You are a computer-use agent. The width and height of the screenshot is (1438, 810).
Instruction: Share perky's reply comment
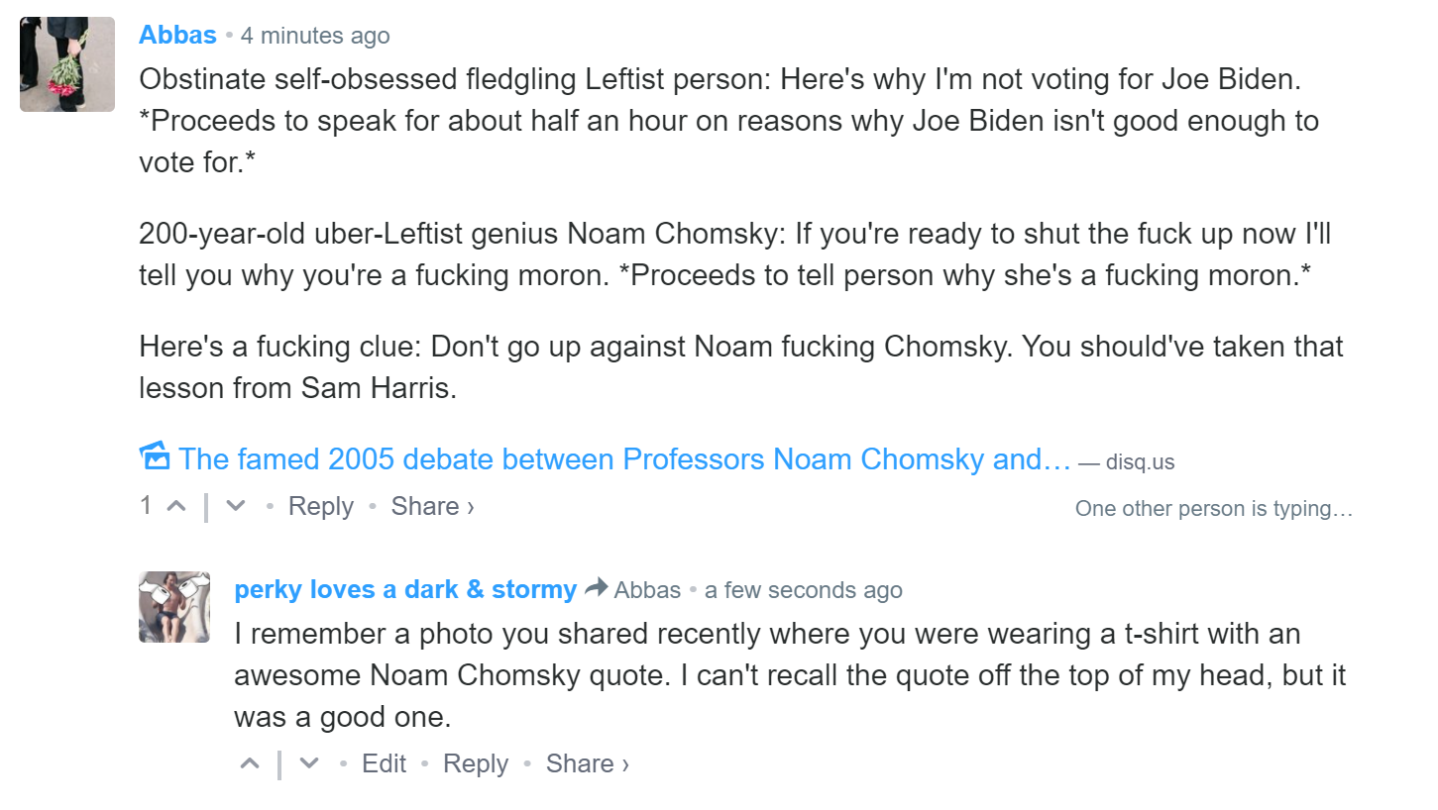587,763
